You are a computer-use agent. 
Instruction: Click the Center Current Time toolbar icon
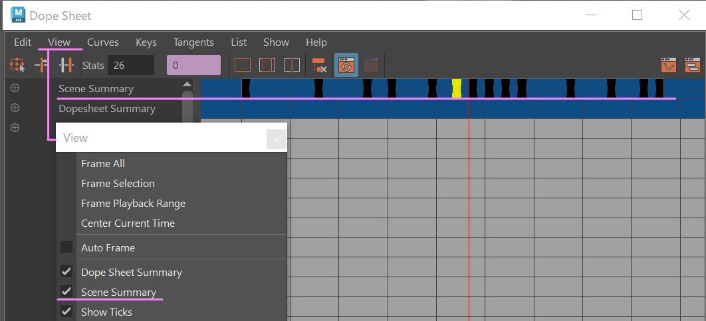click(x=291, y=65)
